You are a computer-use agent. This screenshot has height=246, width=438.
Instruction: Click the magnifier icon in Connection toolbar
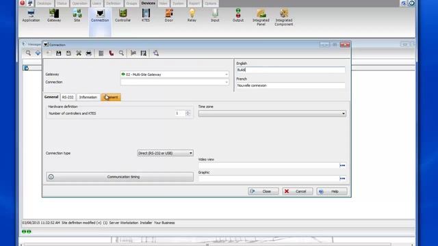121,53
